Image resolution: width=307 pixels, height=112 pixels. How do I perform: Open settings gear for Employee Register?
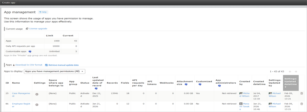tap(37, 105)
